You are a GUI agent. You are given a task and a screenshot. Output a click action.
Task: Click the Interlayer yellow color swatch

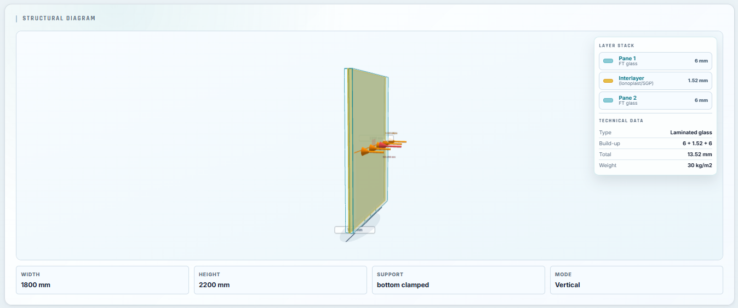(x=608, y=81)
